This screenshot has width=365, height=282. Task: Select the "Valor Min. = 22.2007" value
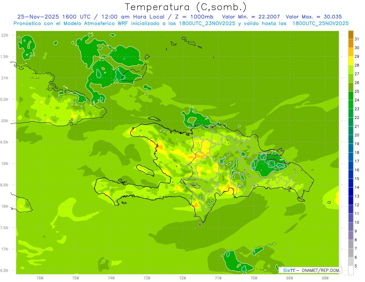point(251,17)
